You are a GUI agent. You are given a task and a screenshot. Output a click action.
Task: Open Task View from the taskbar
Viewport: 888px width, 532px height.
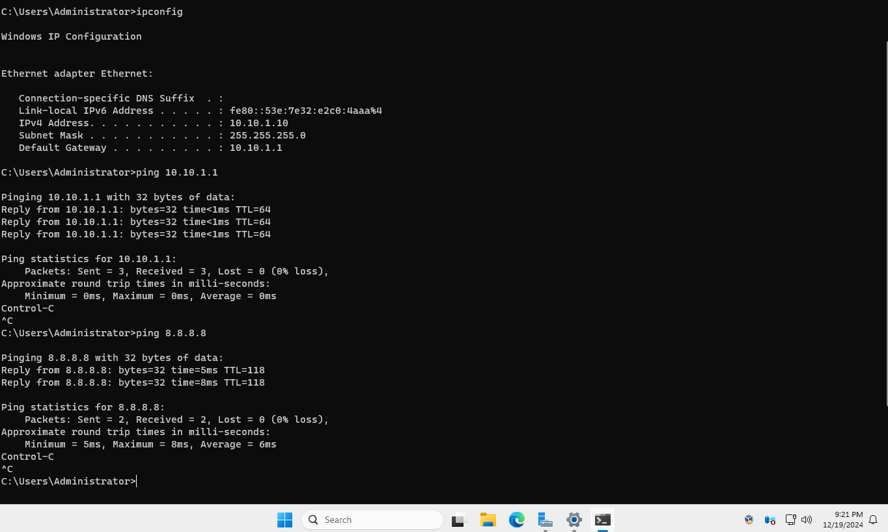point(459,520)
